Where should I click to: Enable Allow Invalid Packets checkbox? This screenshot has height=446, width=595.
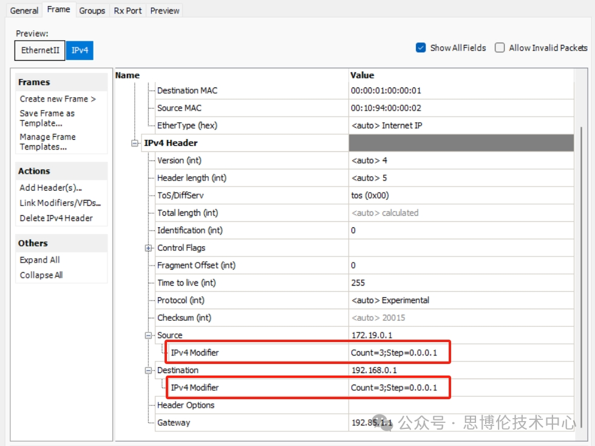(x=500, y=48)
